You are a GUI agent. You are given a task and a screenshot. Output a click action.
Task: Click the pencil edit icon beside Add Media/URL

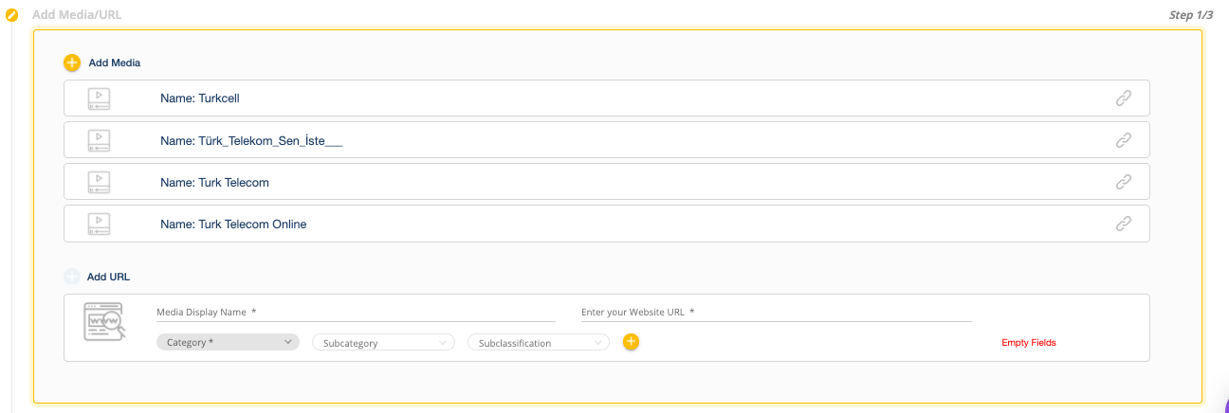click(12, 15)
